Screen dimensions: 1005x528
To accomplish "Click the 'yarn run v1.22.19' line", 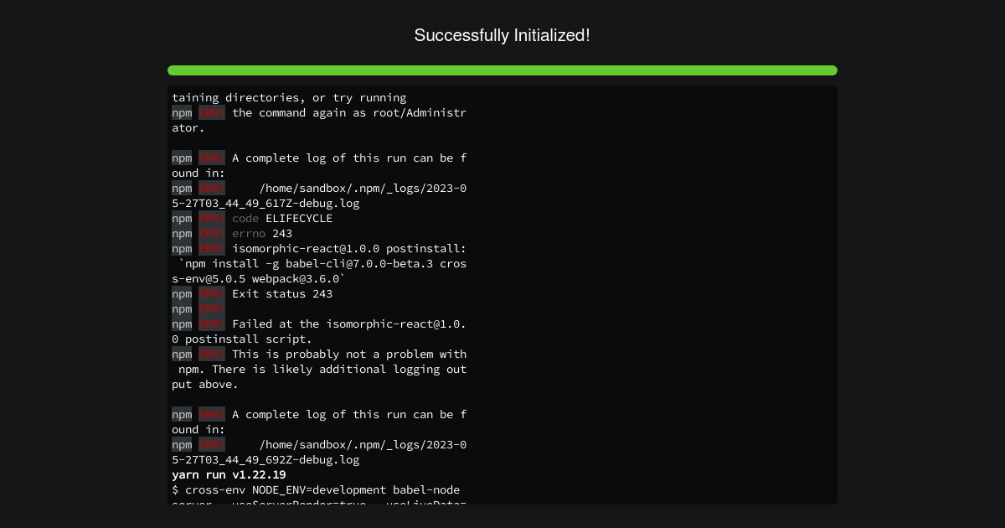I will (x=229, y=474).
